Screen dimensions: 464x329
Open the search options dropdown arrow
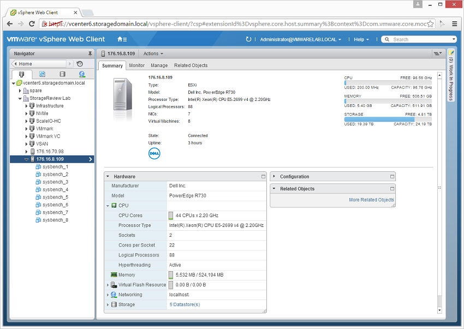(454, 39)
